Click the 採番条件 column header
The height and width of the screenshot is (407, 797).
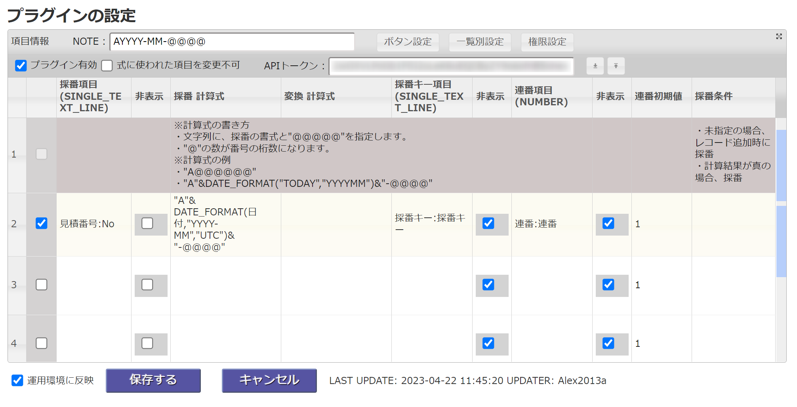733,97
